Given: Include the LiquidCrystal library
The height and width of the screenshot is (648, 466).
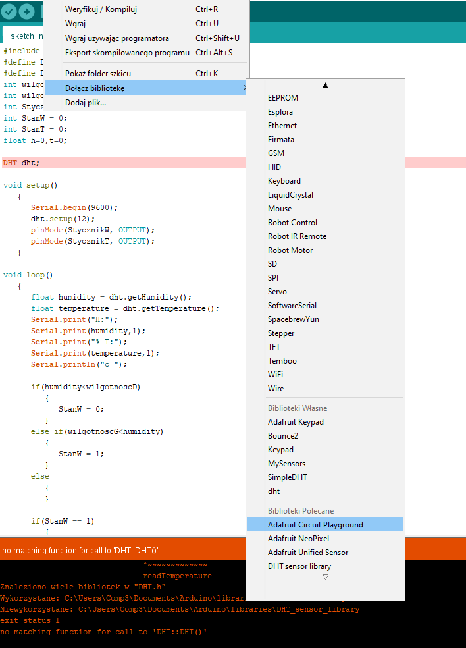Looking at the screenshot, I should coord(325,195).
